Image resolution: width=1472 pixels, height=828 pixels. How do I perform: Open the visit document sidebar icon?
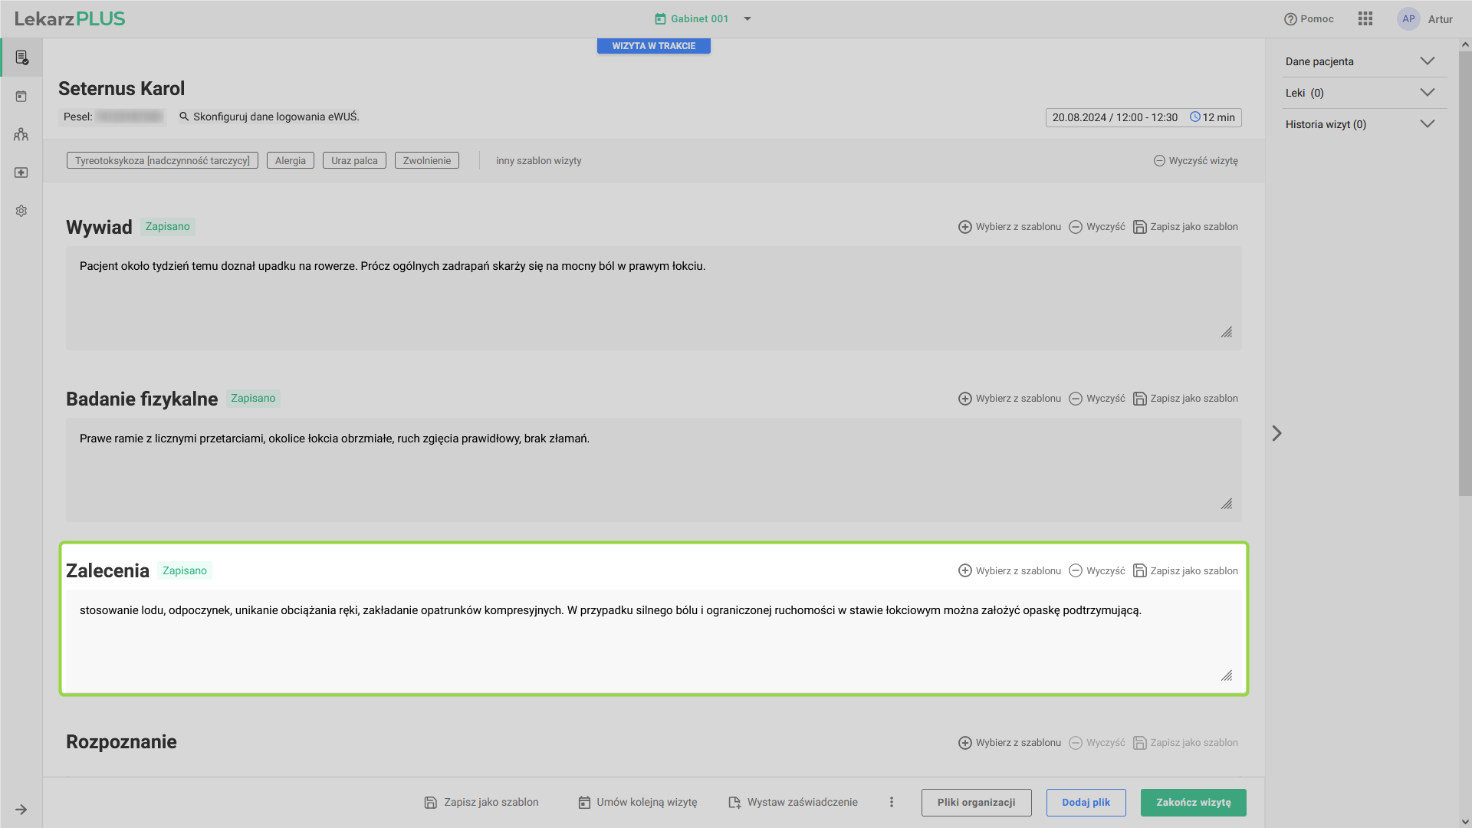click(21, 58)
